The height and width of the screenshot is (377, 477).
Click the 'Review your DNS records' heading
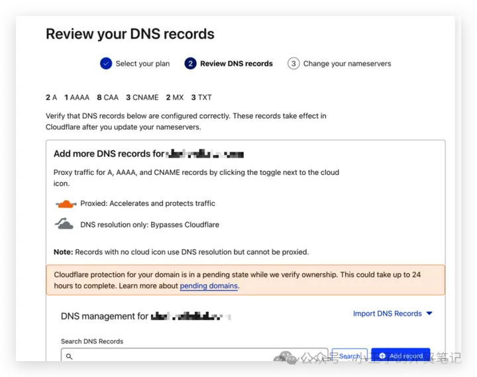click(x=130, y=34)
